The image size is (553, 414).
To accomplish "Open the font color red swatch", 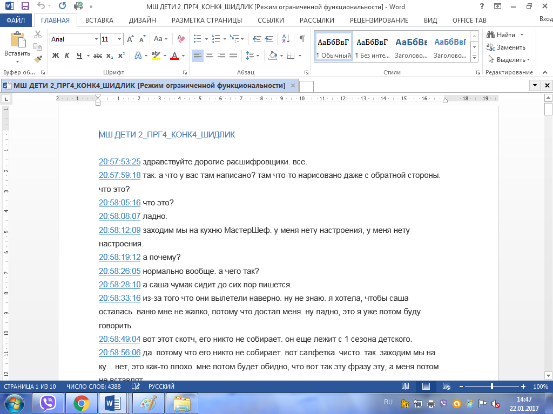I will (x=174, y=56).
